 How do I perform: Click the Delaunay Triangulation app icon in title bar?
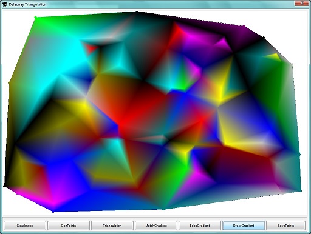5,4
